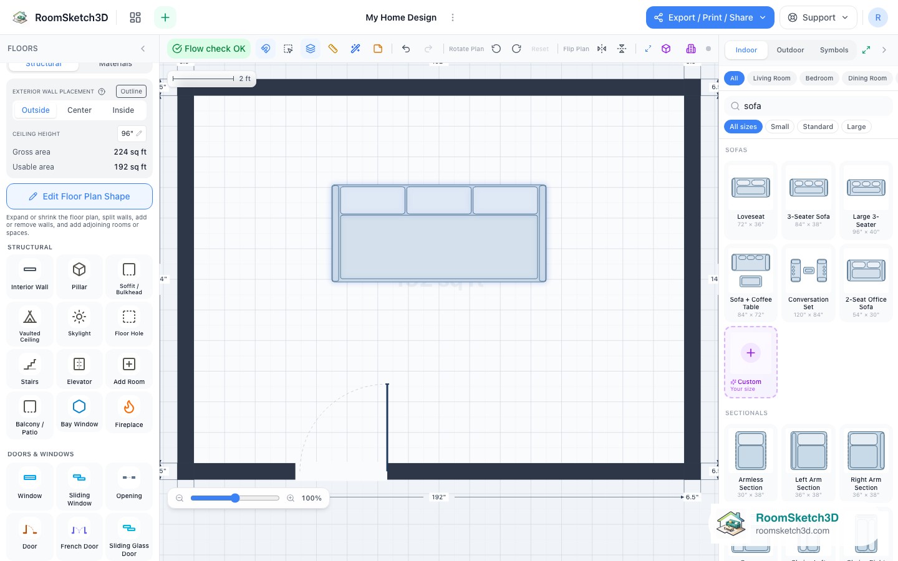
Task: Zoom in with the plus magnifier
Action: point(291,498)
